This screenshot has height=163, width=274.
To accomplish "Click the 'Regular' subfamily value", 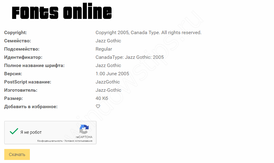I will [104, 49].
